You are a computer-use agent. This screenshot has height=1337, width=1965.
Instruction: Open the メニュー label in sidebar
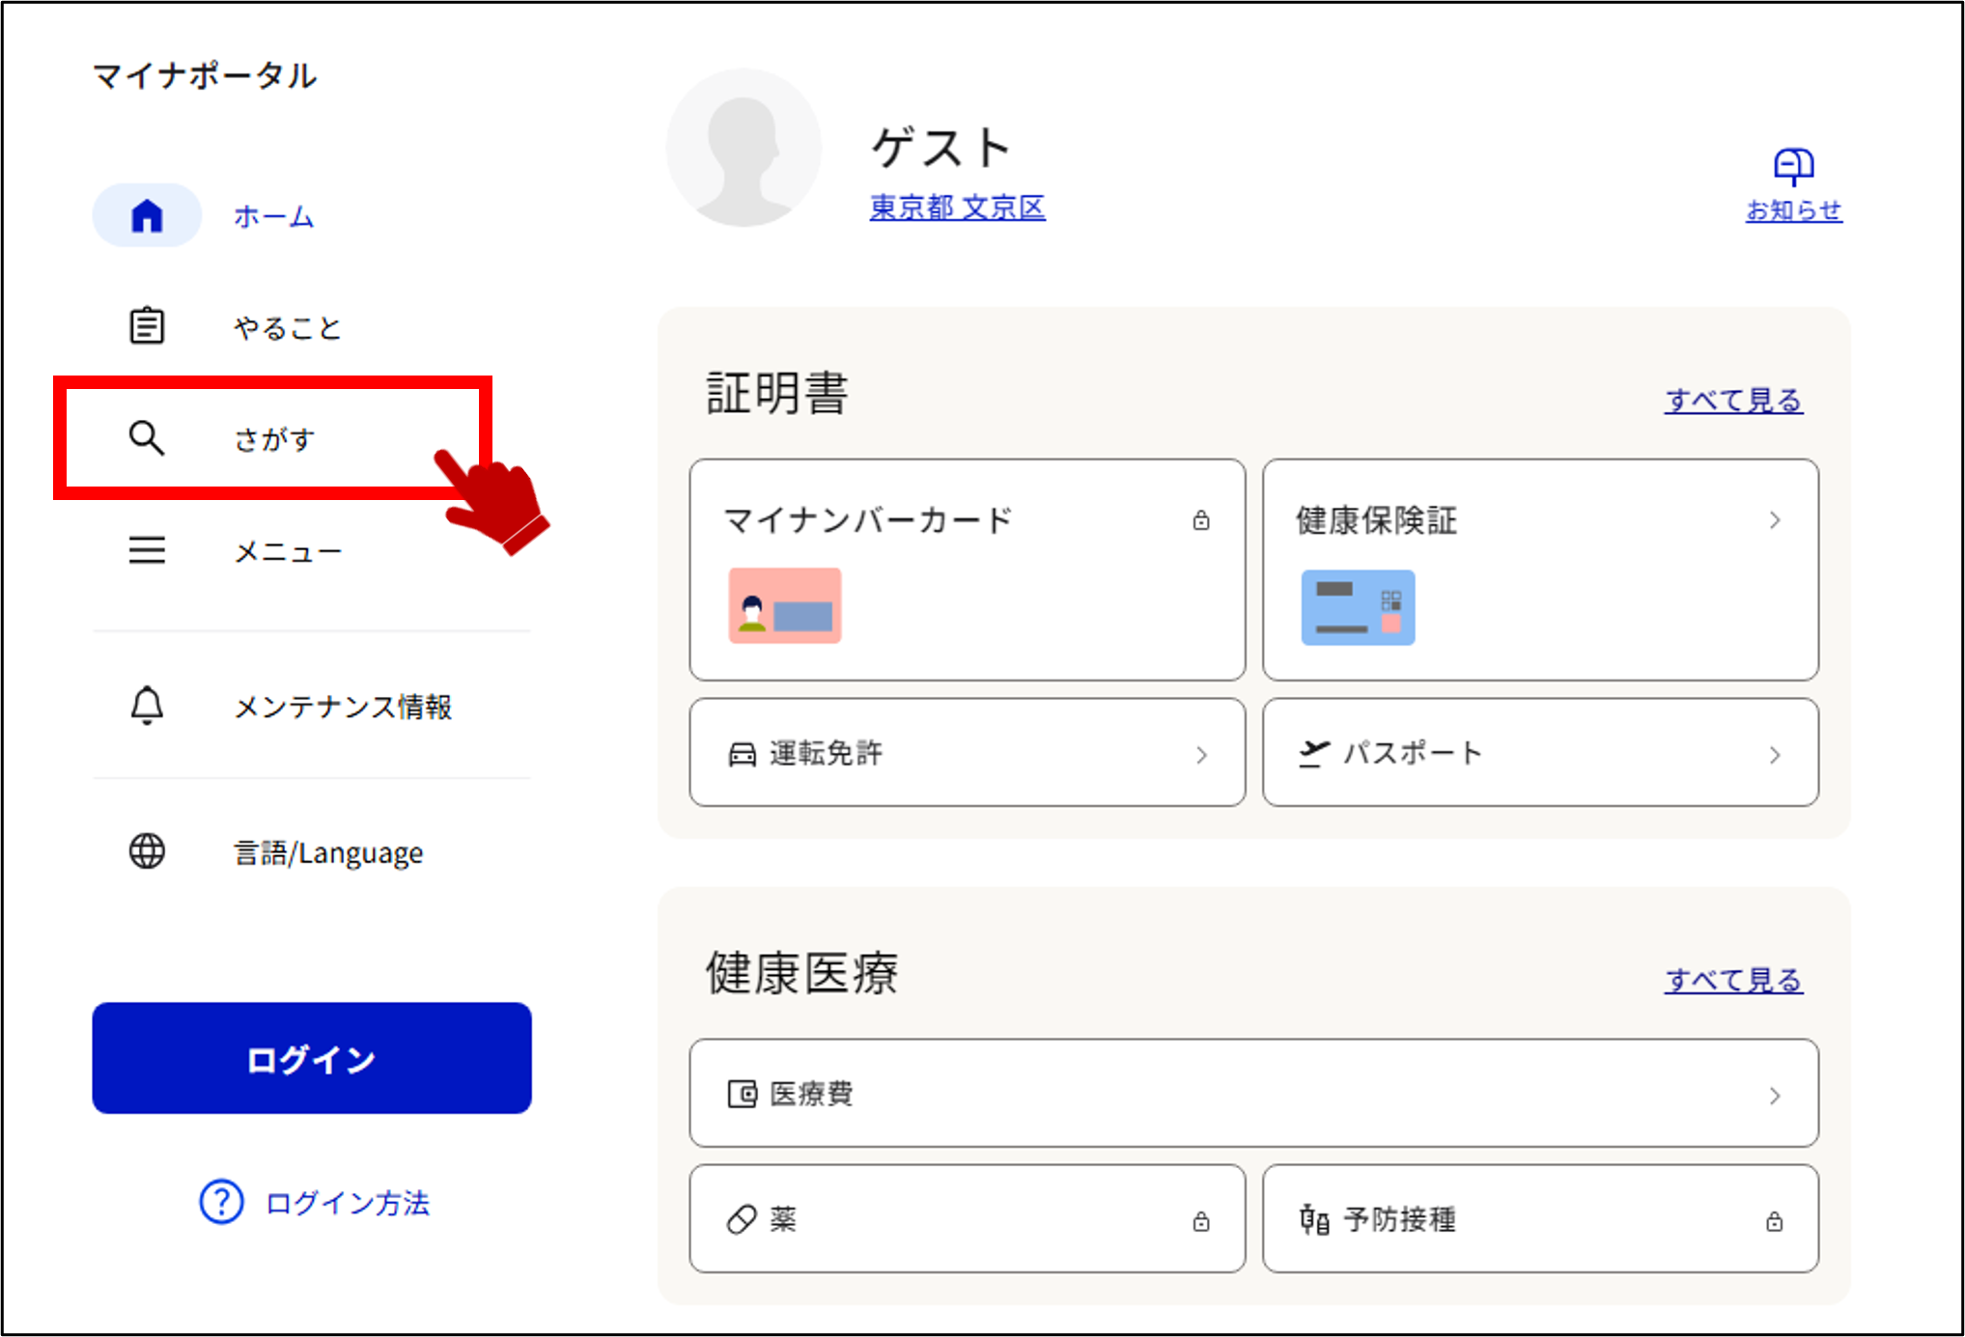tap(288, 551)
